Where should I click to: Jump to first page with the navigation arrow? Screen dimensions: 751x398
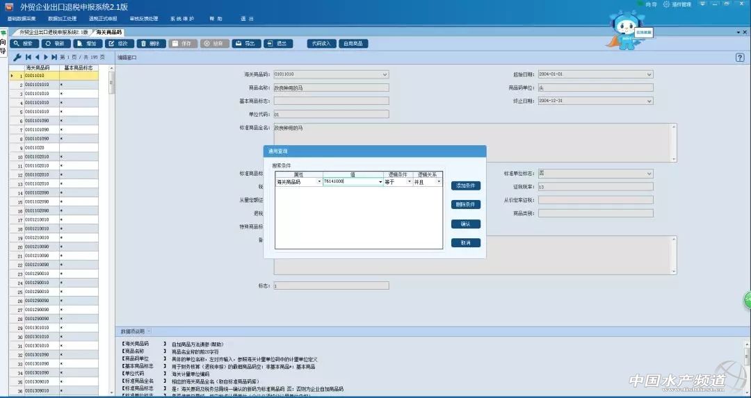click(x=29, y=57)
